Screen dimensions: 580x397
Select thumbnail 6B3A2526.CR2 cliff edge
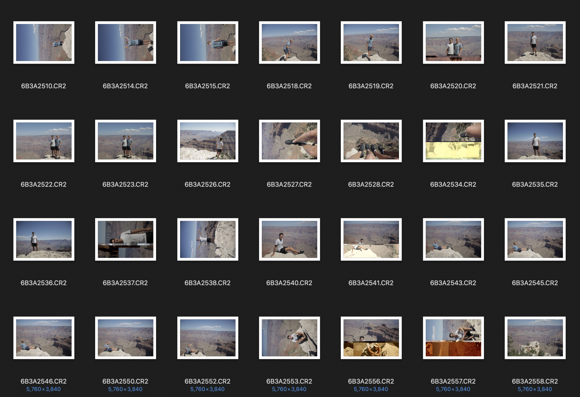[208, 141]
